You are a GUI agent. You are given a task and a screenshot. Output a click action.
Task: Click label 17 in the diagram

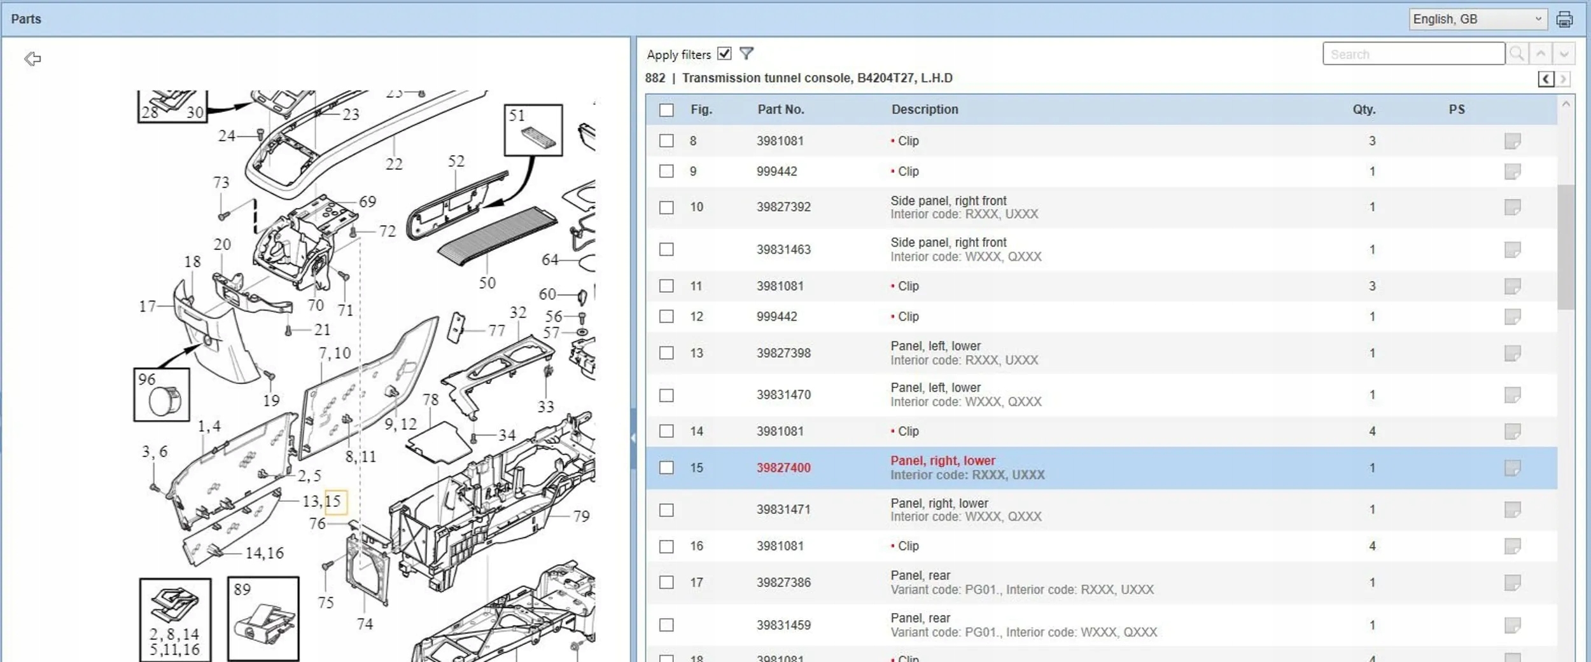click(147, 307)
